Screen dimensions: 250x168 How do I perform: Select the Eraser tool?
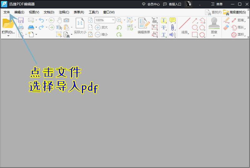[226, 27]
